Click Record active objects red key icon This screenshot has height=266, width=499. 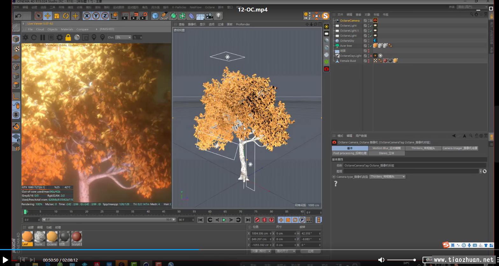pyautogui.click(x=257, y=220)
